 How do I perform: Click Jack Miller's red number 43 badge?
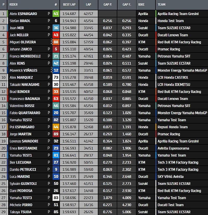[x=56, y=35]
